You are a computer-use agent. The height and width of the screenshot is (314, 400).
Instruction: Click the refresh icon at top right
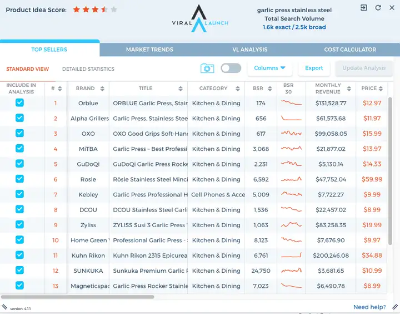tap(378, 8)
